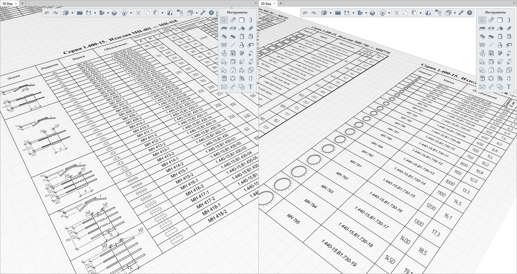517x274 pixels.
Task: Expand Save dropdown arrow in right window toolbar
Action: pos(353,13)
